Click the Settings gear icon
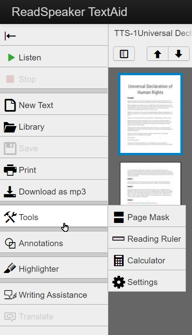This screenshot has height=335, width=192. (x=119, y=282)
